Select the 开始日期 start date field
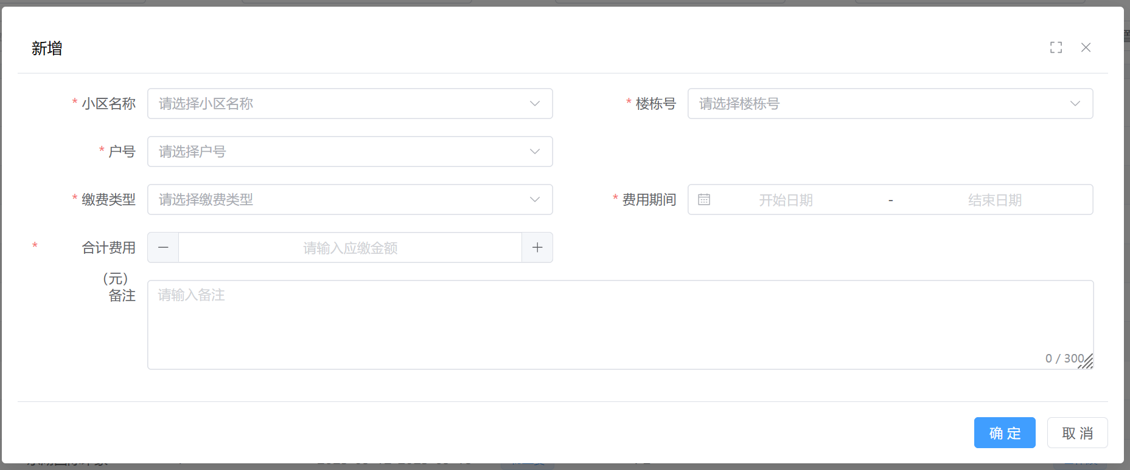This screenshot has width=1130, height=470. [x=786, y=200]
